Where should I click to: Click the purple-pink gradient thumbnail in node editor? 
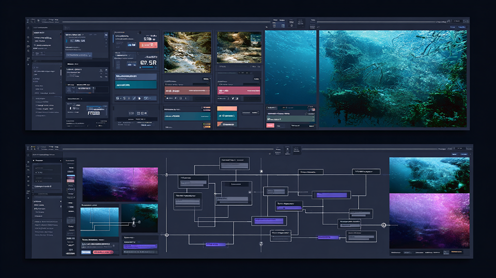[119, 184]
